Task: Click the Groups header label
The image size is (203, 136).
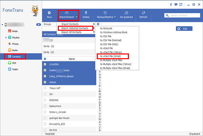Action: [47, 24]
